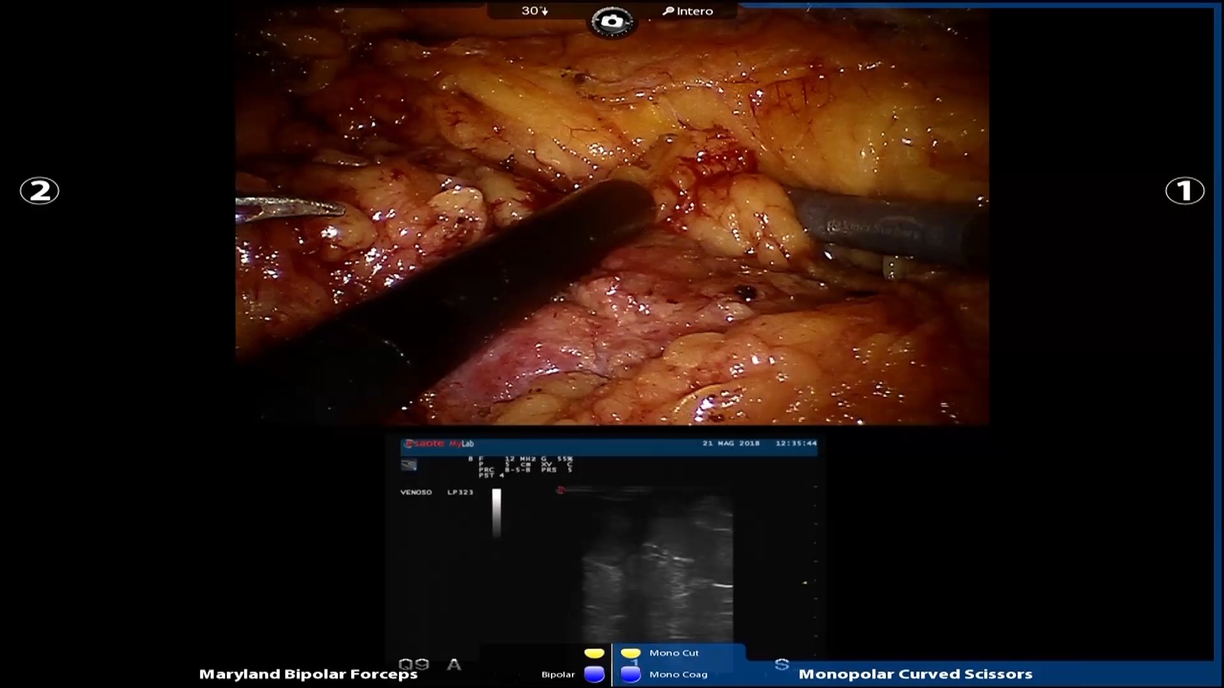Click the ultrasound B-mode image area
This screenshot has height=688, width=1224.
pos(657,567)
